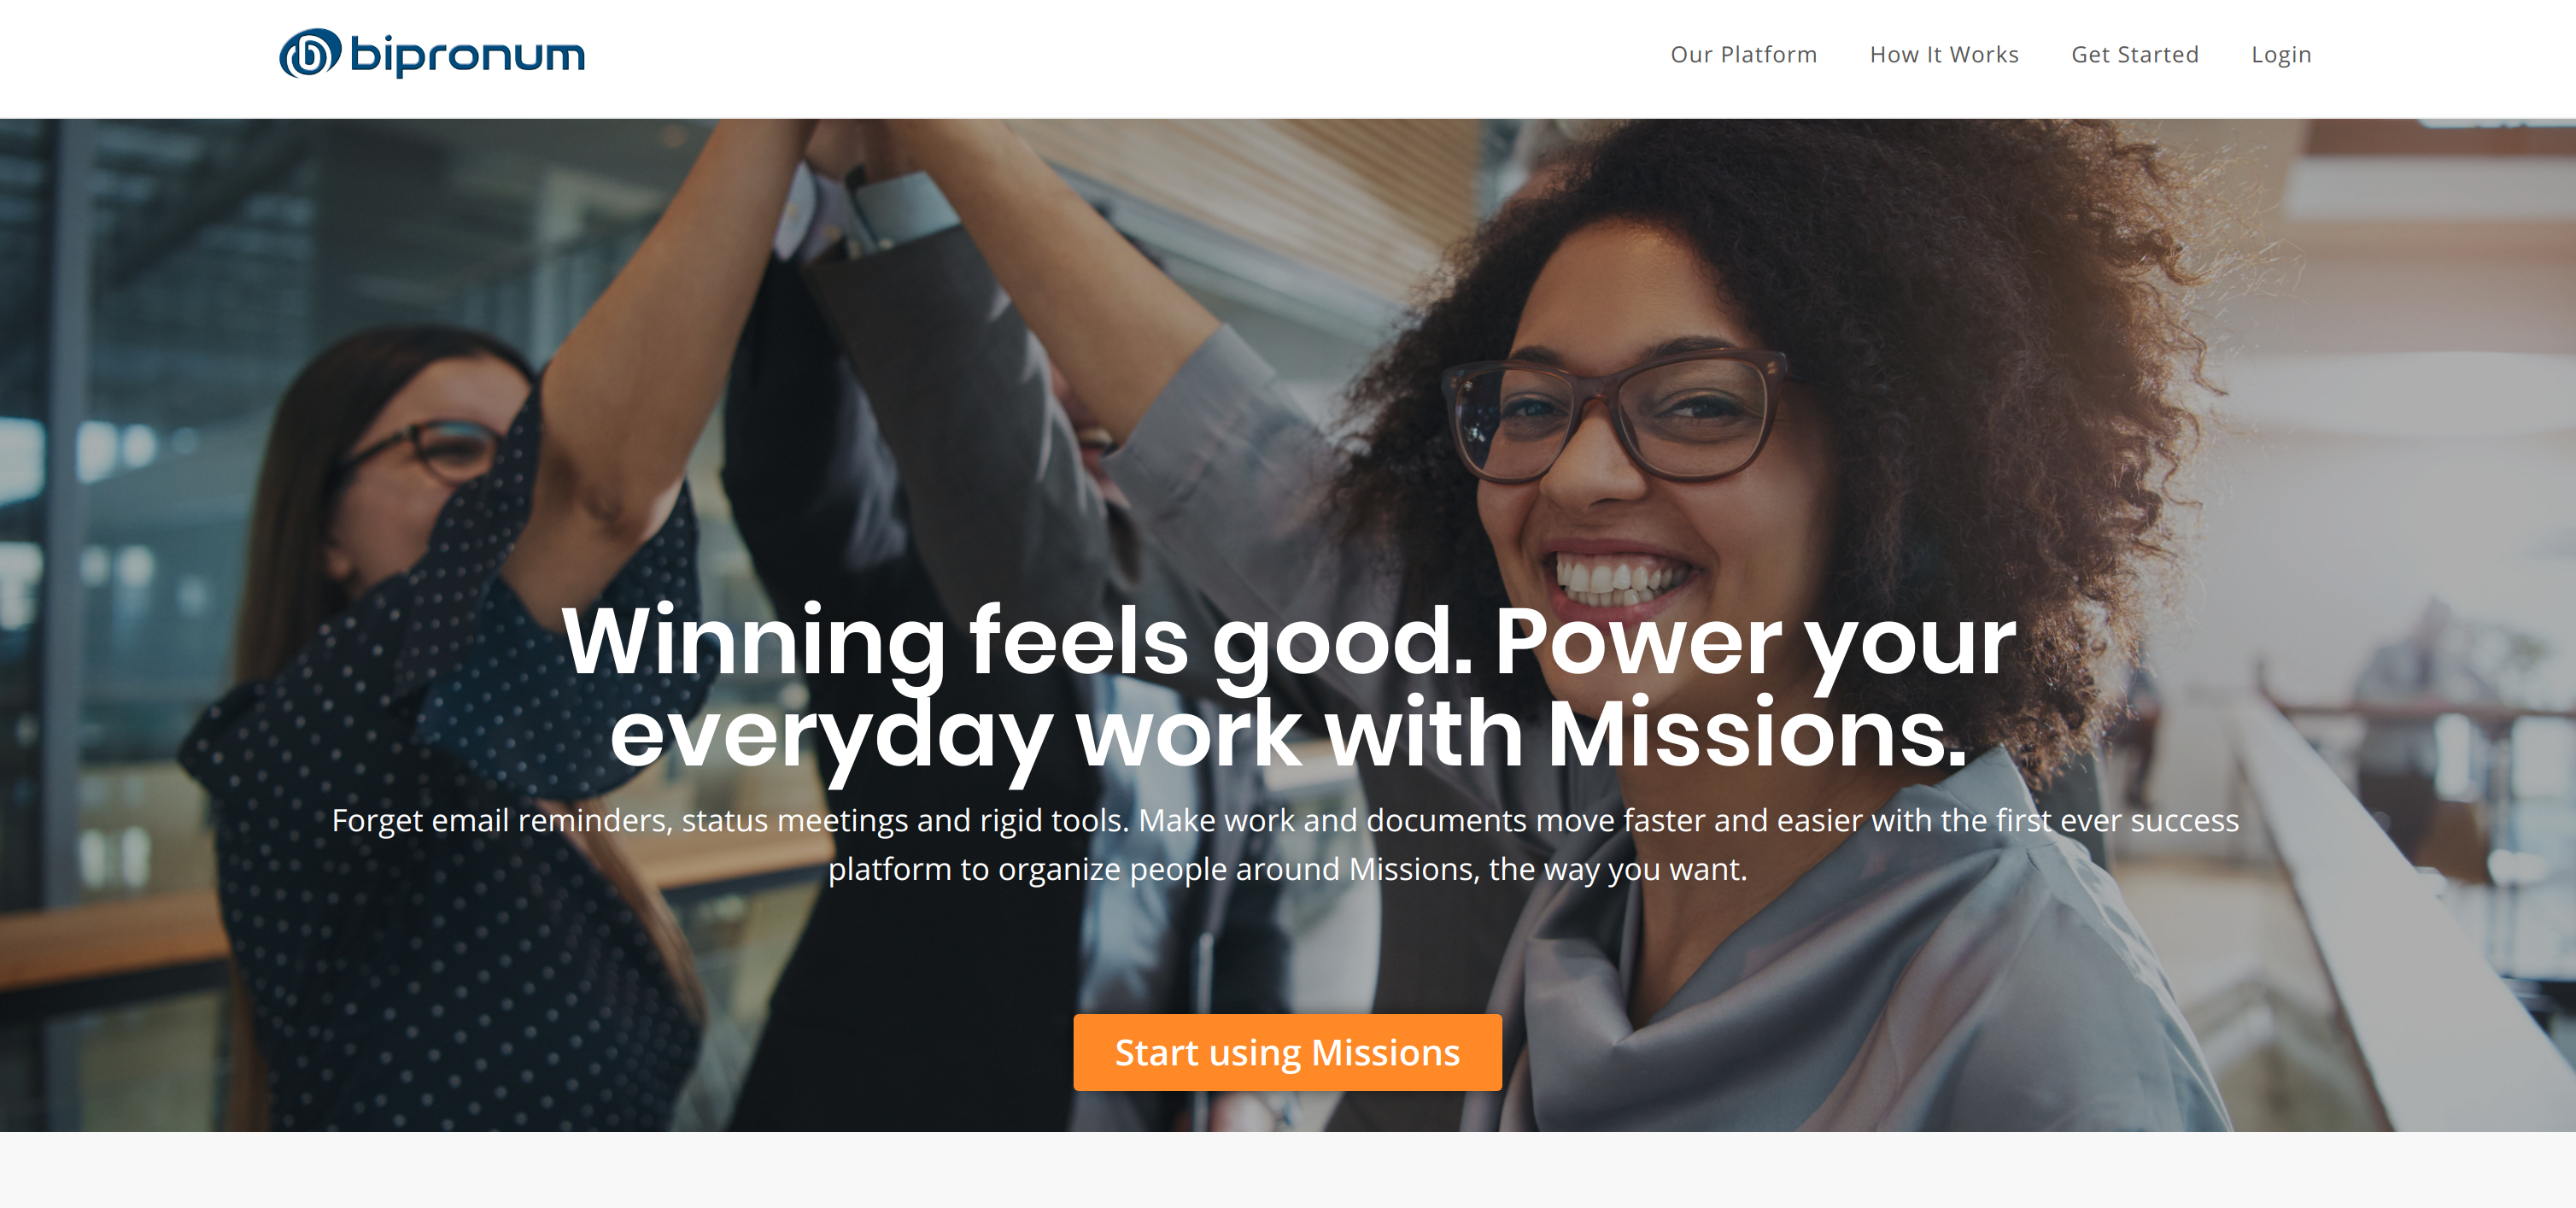Go to How It Works section

pos(1943,54)
